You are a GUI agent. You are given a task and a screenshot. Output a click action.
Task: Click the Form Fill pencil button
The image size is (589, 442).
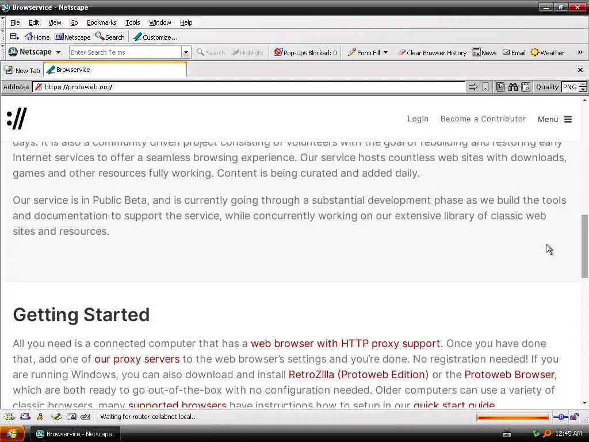(364, 52)
